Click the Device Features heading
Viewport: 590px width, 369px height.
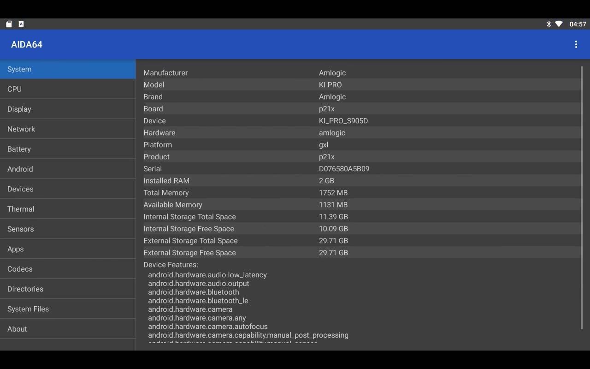171,265
